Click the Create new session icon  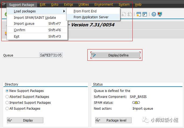(x=139, y=14)
